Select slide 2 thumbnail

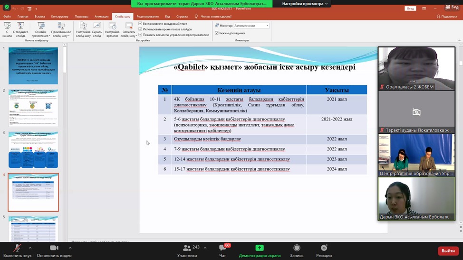[x=33, y=108]
